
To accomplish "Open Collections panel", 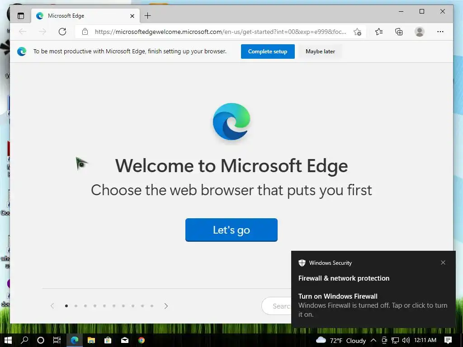I will click(x=399, y=32).
